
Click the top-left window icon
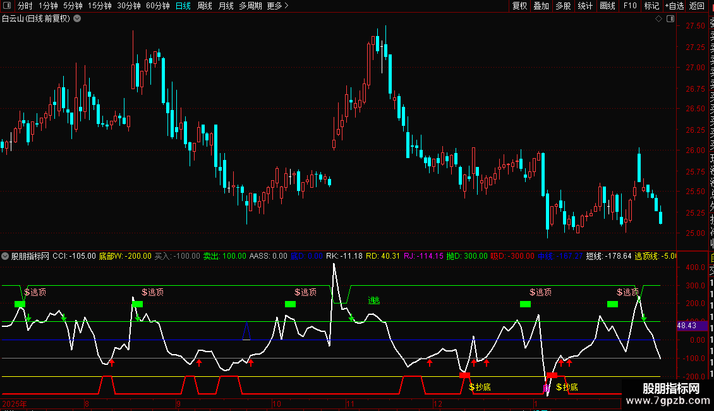tap(7, 6)
